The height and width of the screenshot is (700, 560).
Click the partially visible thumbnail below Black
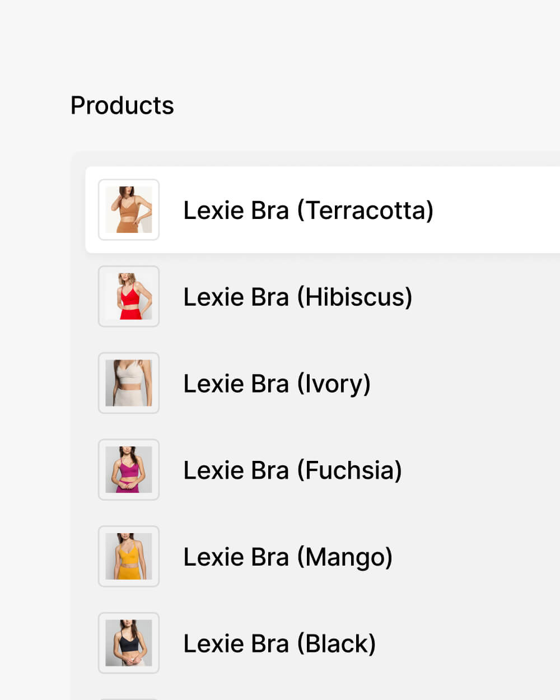tap(129, 698)
